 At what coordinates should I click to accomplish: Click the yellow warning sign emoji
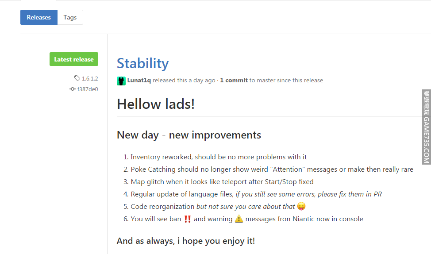coord(239,219)
